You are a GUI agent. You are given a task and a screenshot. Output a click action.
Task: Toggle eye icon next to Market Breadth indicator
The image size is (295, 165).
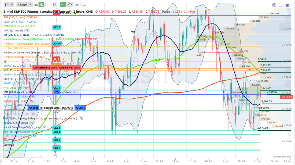tap(45, 127)
